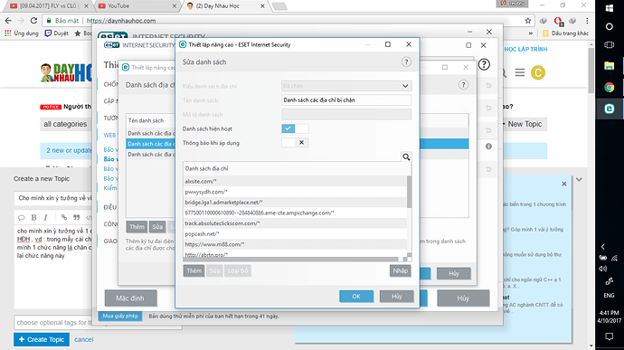Click the OK button in edit list dialog

pyautogui.click(x=356, y=297)
